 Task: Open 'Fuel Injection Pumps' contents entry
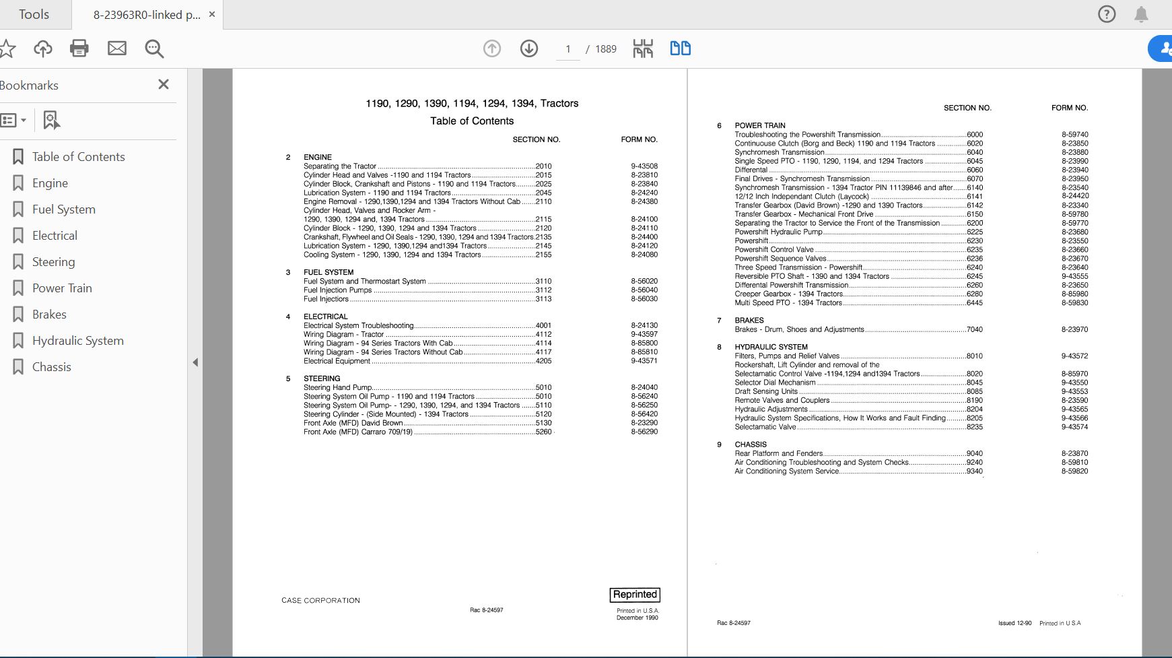pos(427,290)
